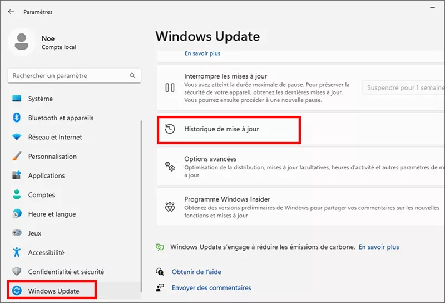Select Applications in the sidebar
445x303 pixels.
(x=46, y=175)
